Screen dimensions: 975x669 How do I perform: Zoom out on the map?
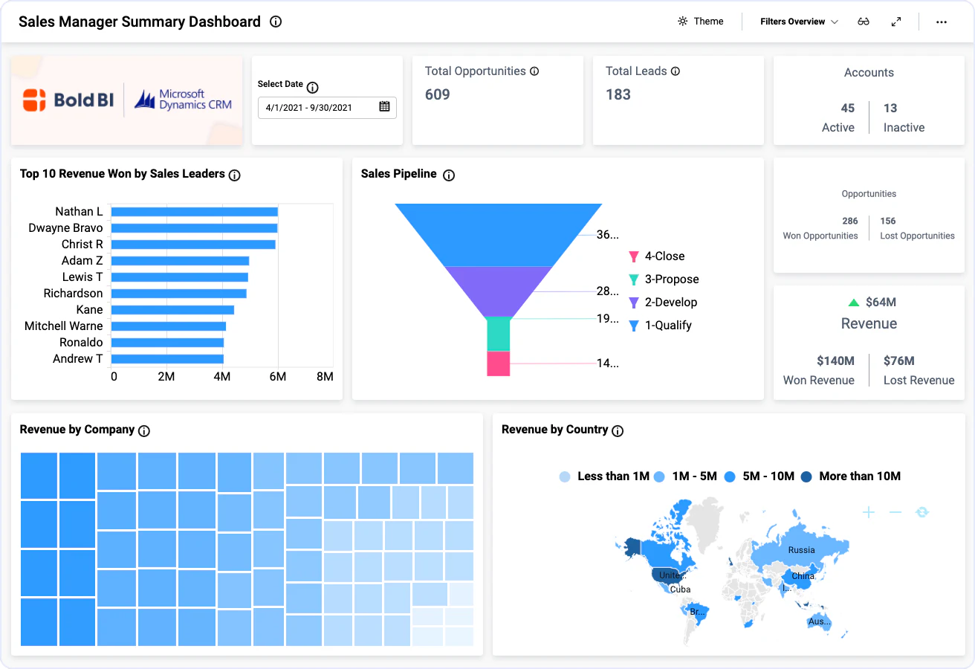point(895,512)
